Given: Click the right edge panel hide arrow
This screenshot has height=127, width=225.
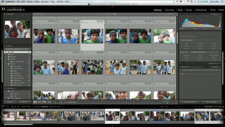Looking at the screenshot, I should pos(224,59).
